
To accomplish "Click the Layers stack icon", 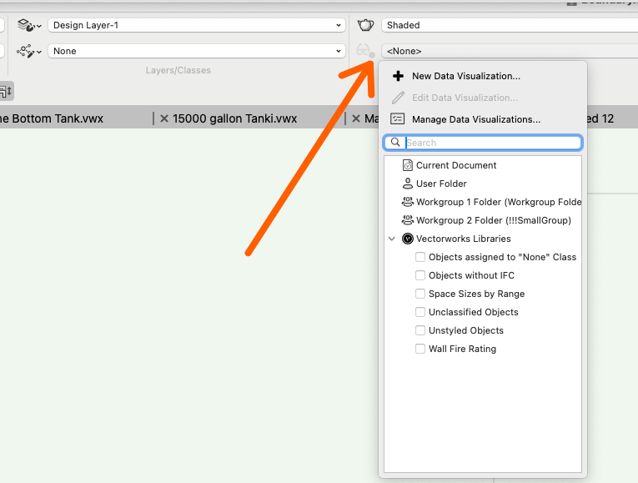I will click(x=25, y=26).
